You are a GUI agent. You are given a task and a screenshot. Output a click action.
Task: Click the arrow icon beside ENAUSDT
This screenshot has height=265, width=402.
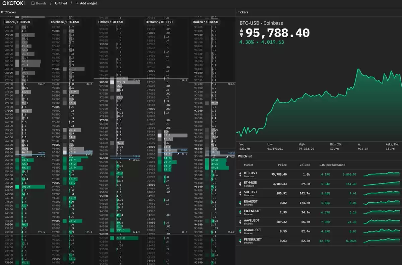point(240,203)
